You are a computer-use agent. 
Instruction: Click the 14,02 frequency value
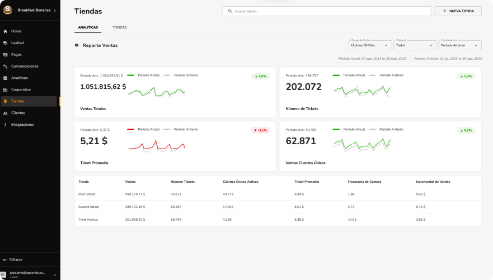point(352,220)
